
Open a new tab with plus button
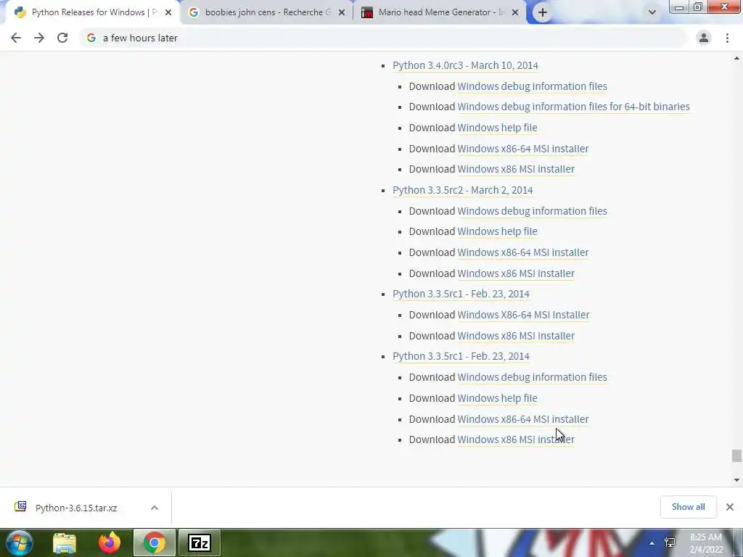[x=543, y=12]
